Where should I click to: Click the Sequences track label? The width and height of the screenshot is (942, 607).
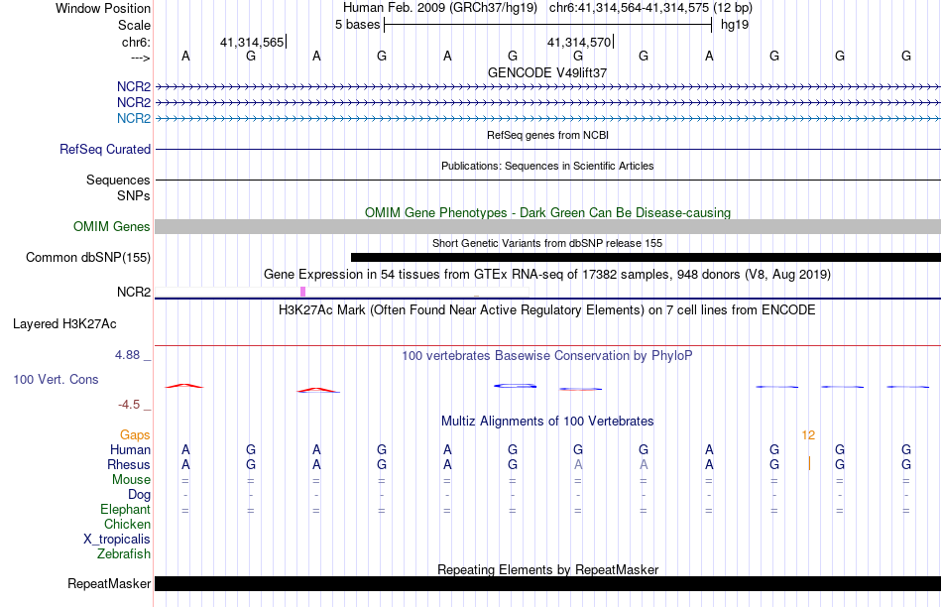(x=118, y=180)
